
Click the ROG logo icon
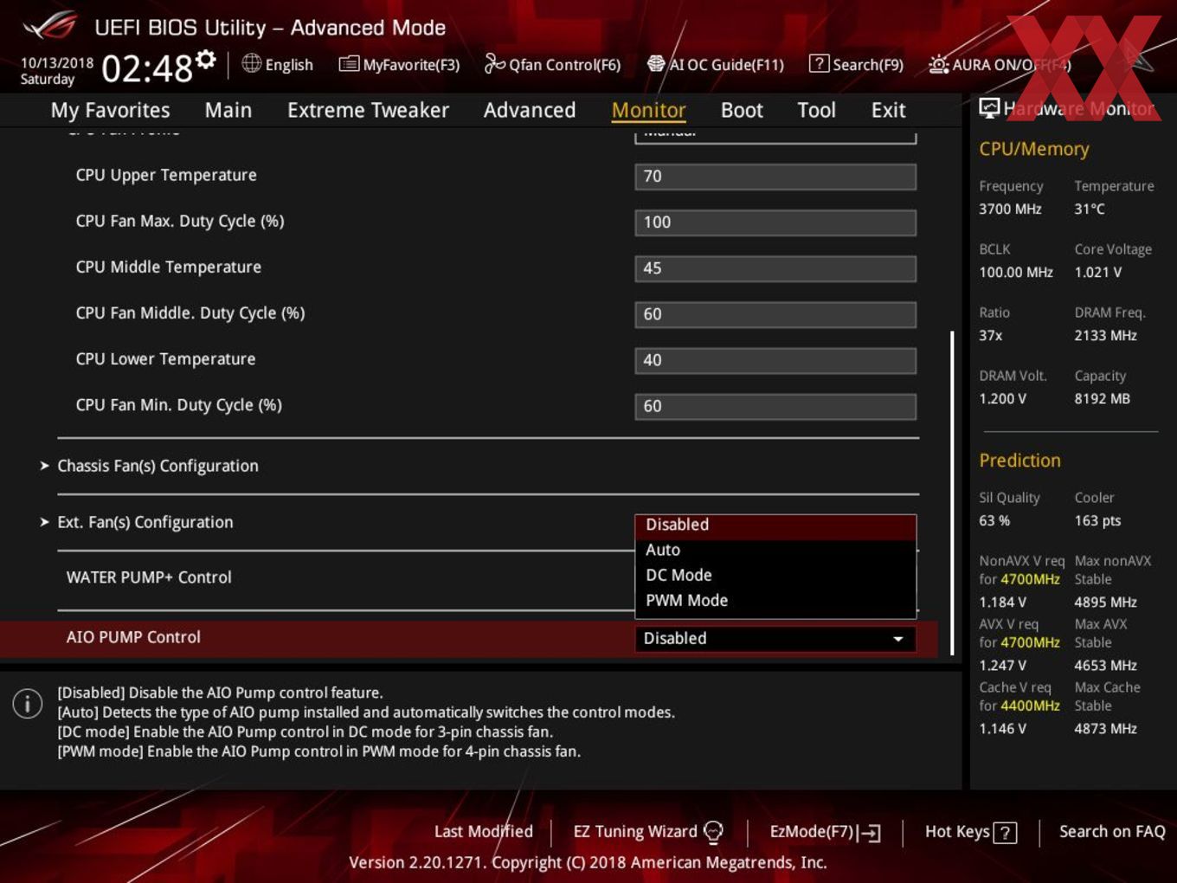tap(50, 26)
